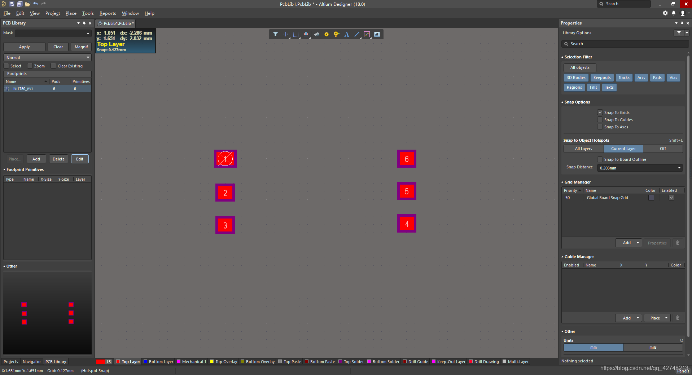Choose the Place String text tool
Image resolution: width=692 pixels, height=375 pixels.
[346, 34]
